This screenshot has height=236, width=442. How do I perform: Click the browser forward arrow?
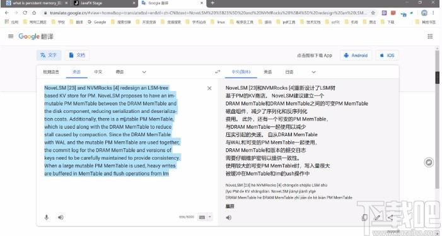tap(16, 13)
